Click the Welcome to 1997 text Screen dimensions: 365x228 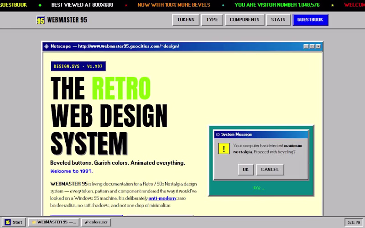(72, 171)
